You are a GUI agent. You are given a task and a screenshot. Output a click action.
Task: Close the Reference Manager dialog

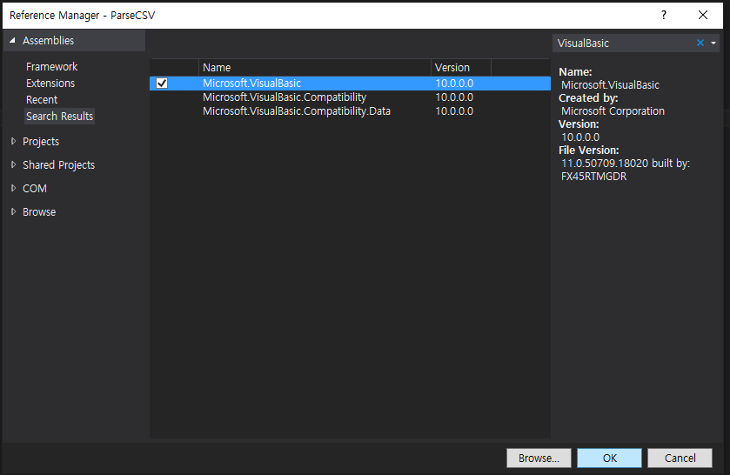[703, 15]
